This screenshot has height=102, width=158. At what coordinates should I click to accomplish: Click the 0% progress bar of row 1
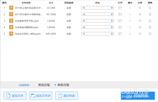coord(97,8)
